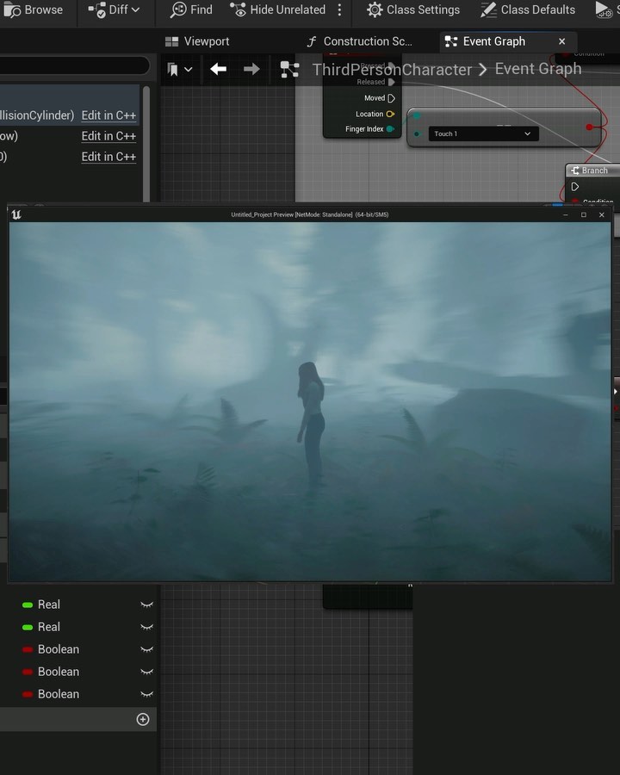Click the Find magnifier icon in toolbar

tap(179, 10)
